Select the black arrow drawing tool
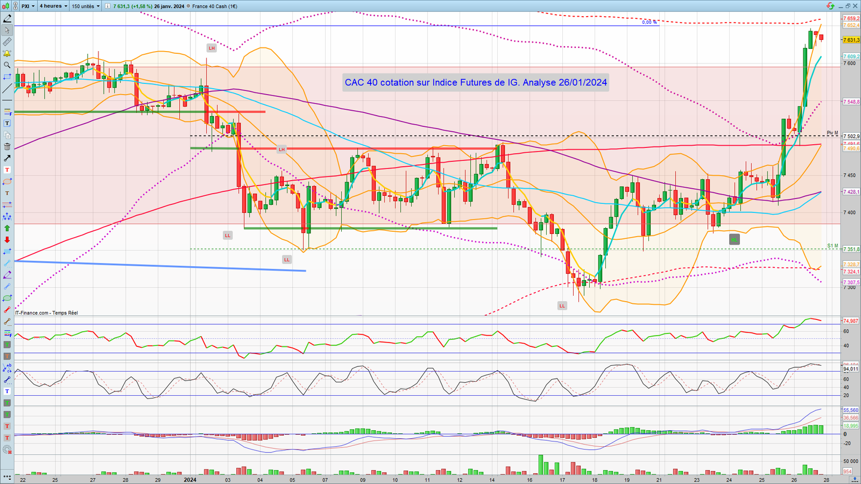The width and height of the screenshot is (861, 484). click(7, 159)
